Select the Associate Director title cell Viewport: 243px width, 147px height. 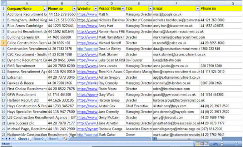point(139,129)
